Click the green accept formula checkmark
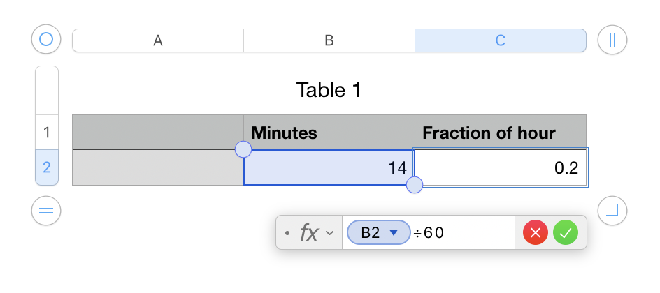 (x=566, y=233)
